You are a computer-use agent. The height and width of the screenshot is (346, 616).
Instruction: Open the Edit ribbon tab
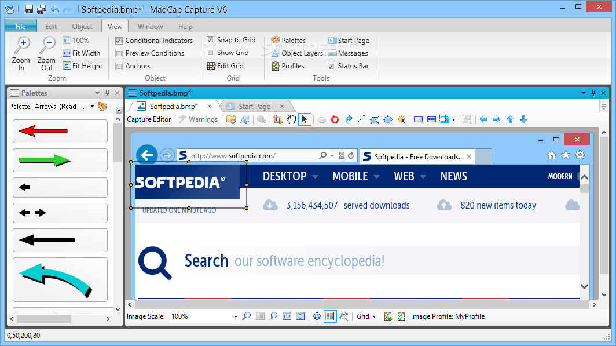tap(51, 26)
